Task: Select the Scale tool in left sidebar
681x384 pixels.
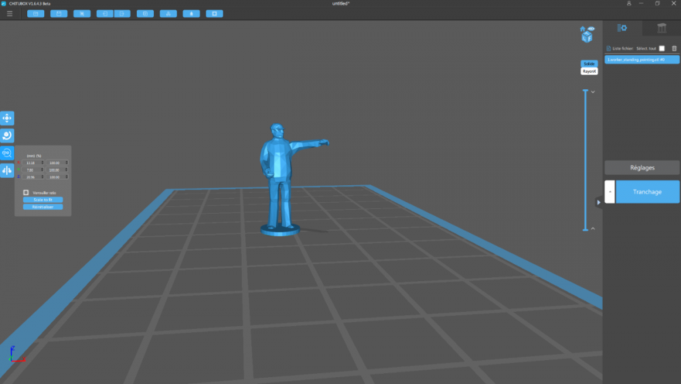Action: [7, 153]
